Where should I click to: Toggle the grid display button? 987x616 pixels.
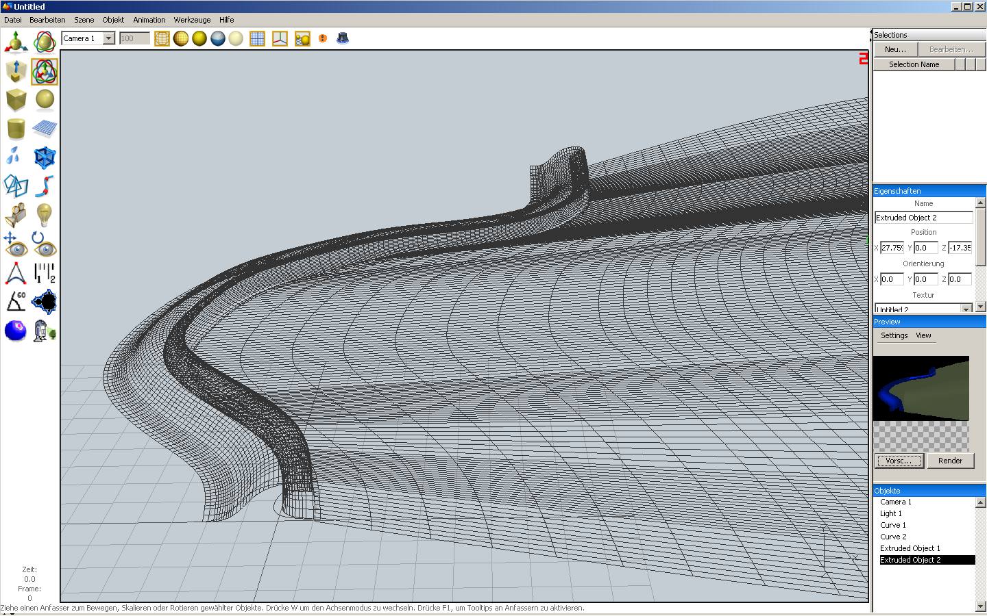tap(257, 38)
